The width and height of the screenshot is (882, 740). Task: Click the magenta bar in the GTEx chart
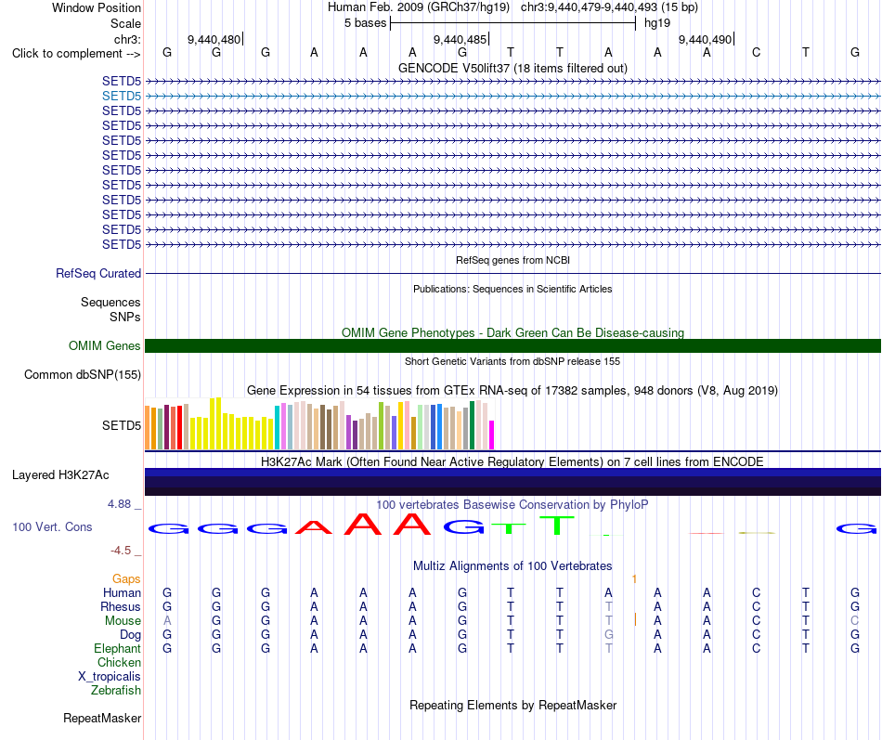(x=492, y=435)
